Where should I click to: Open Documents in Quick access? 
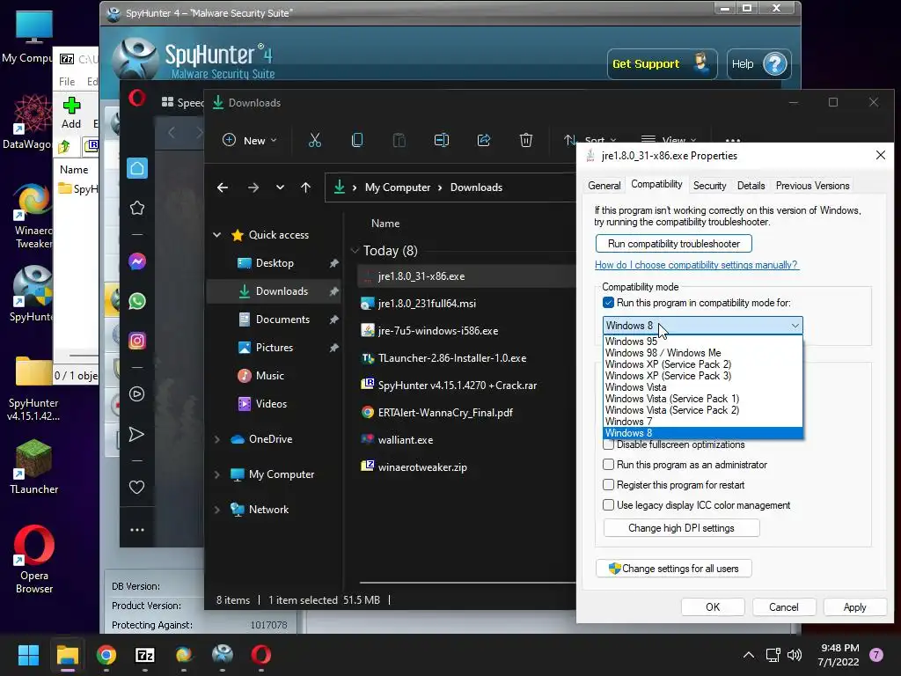282,319
